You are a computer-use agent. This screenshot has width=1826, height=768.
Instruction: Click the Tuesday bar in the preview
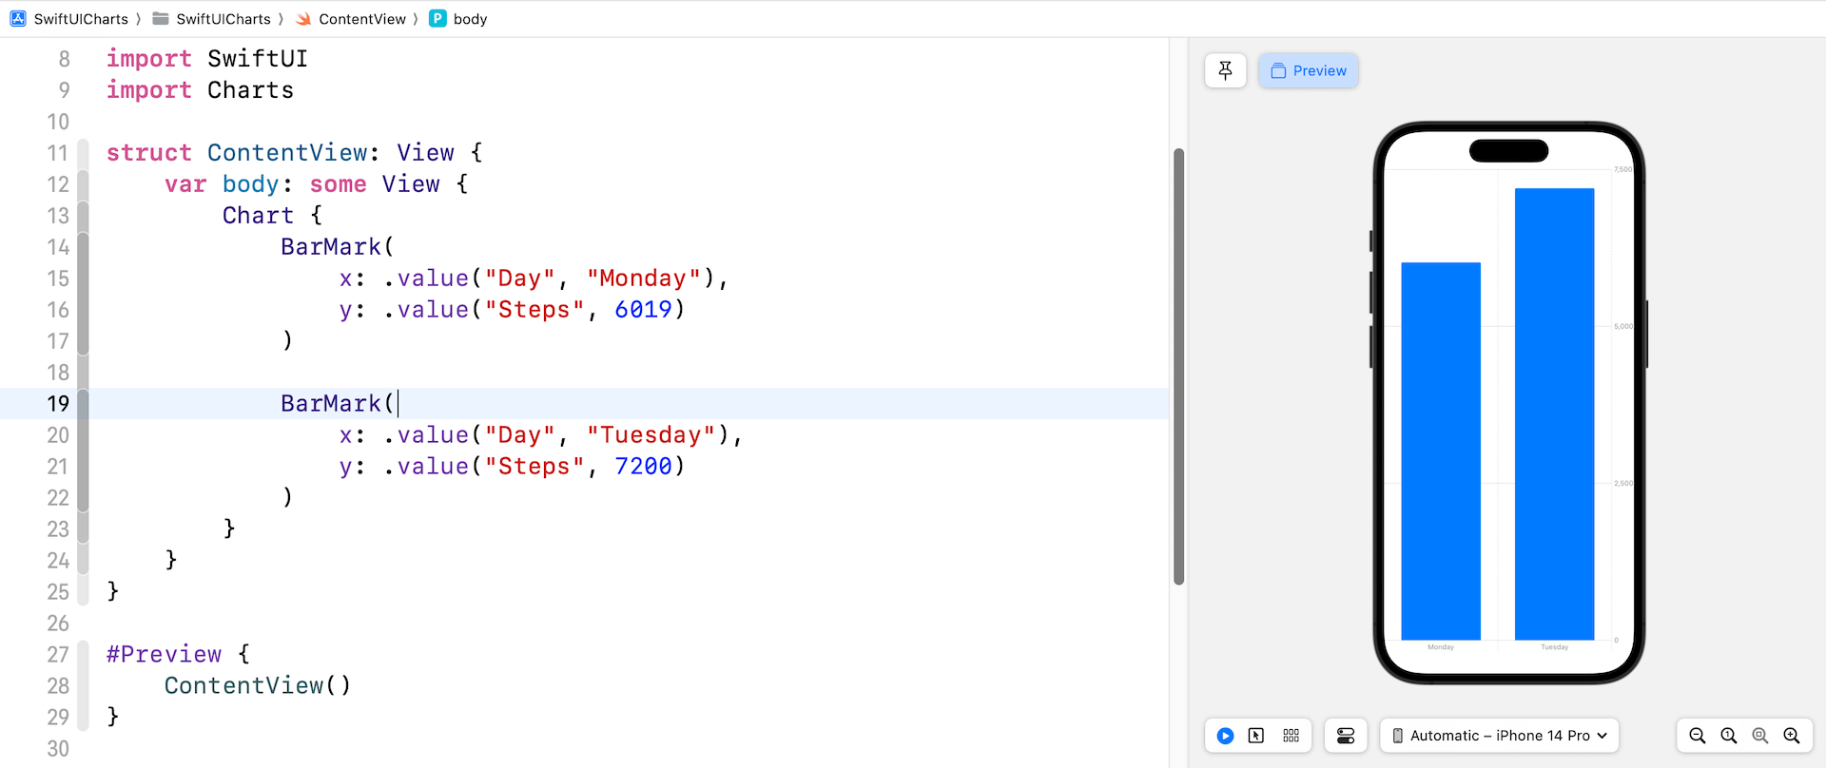point(1554,413)
